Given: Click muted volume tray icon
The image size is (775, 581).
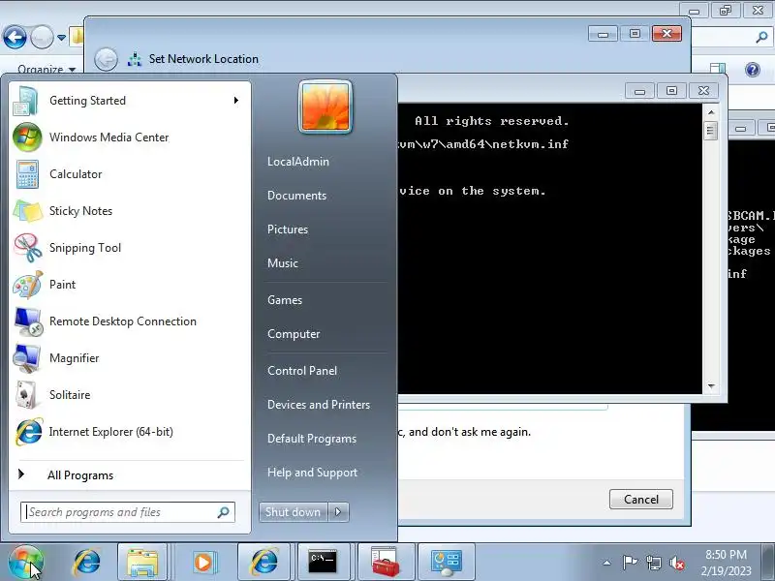Looking at the screenshot, I should pos(677,563).
